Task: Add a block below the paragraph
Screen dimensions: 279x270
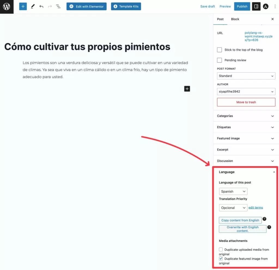Action: pyautogui.click(x=187, y=89)
